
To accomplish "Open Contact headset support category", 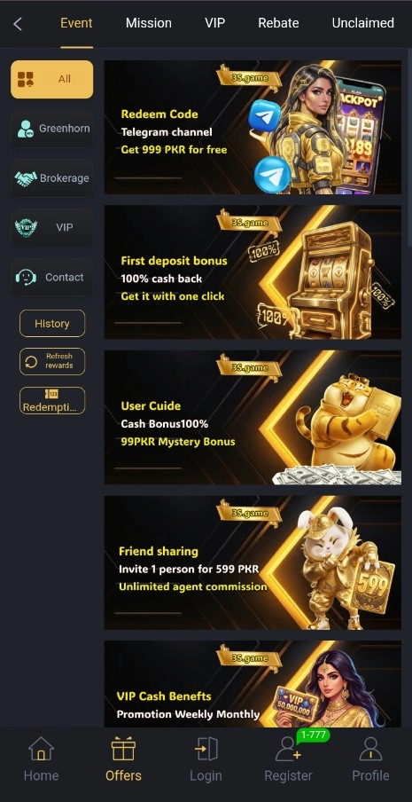I will (26, 277).
